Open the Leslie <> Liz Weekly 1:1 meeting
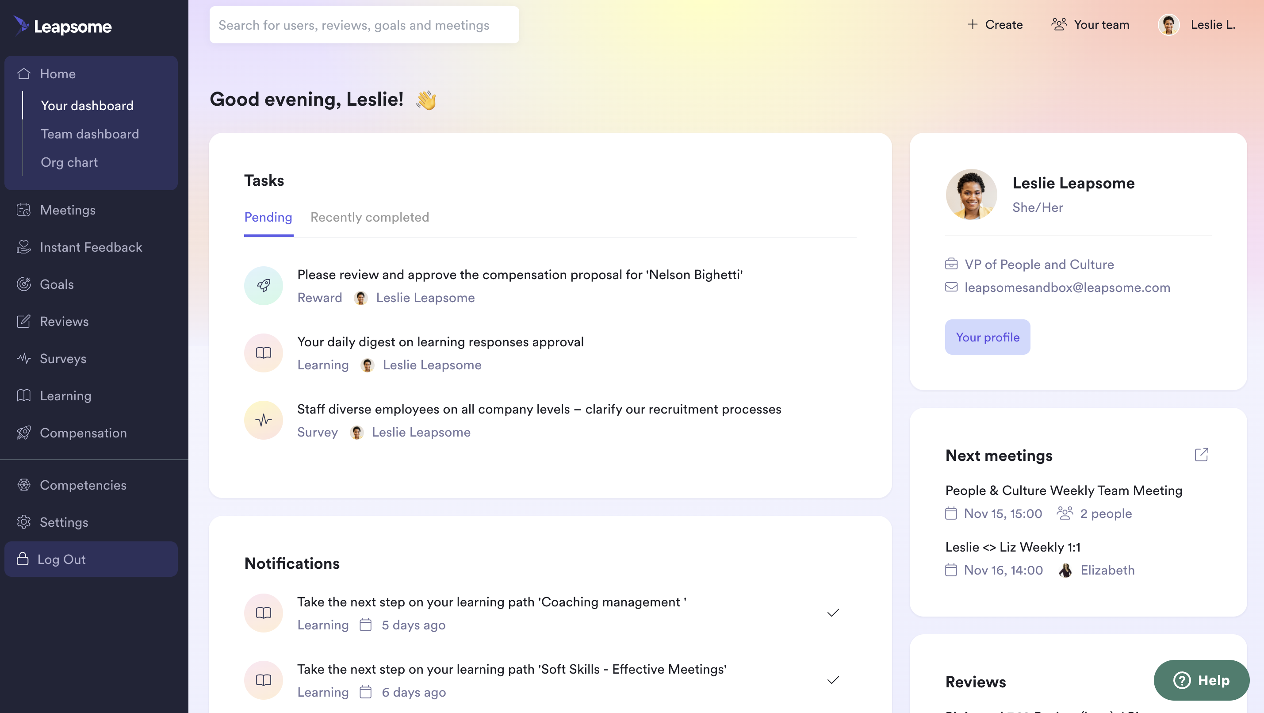The height and width of the screenshot is (713, 1264). point(1013,547)
